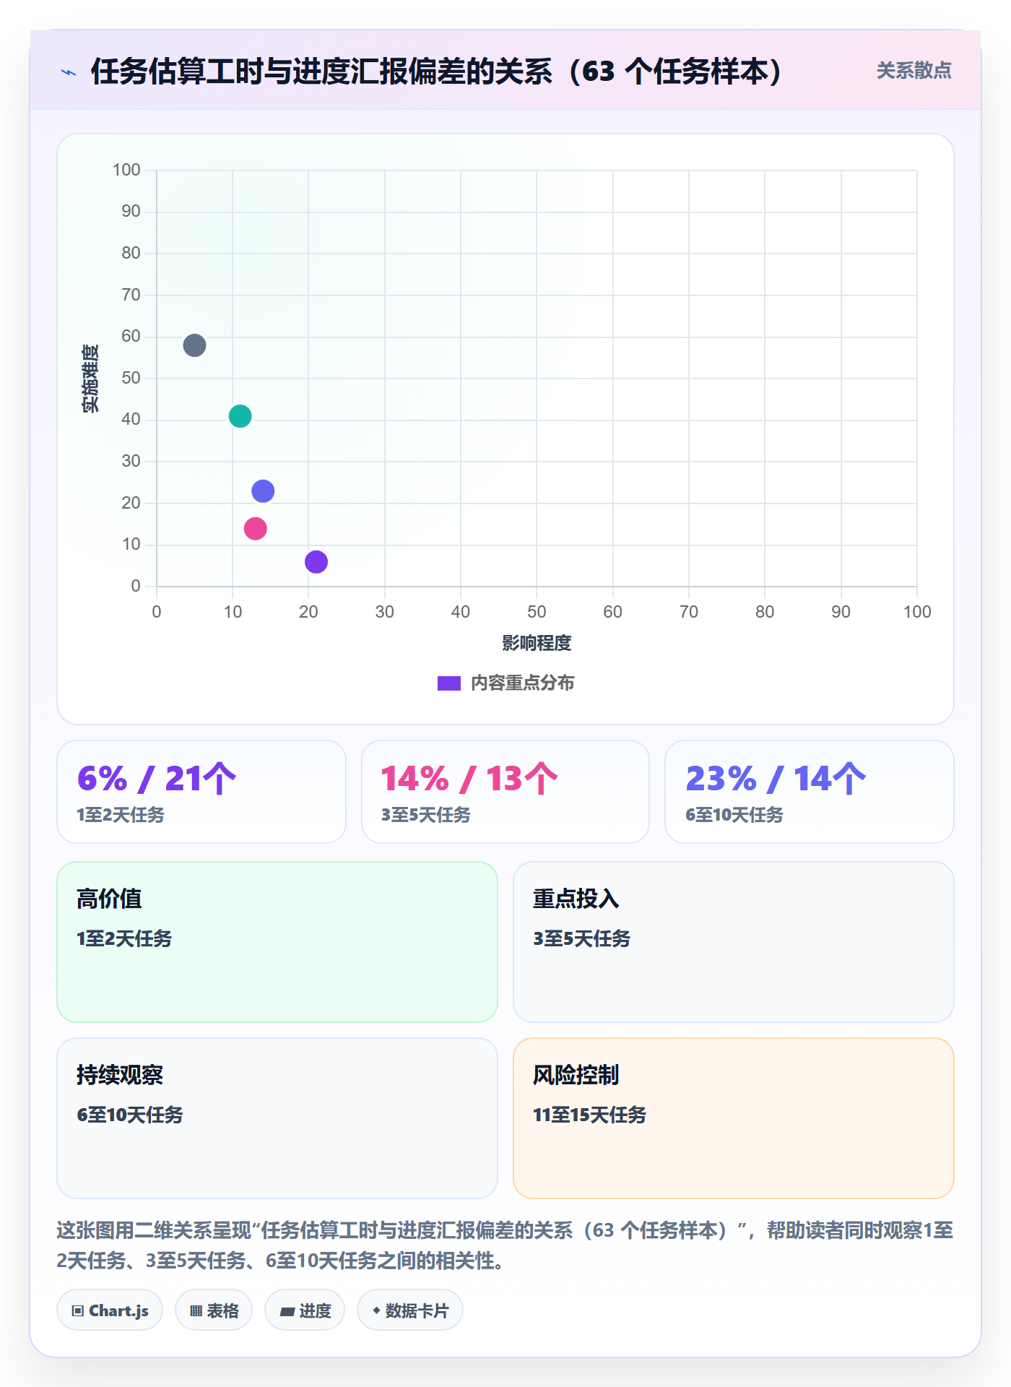Open the 23% / 14个 stat card

810,792
